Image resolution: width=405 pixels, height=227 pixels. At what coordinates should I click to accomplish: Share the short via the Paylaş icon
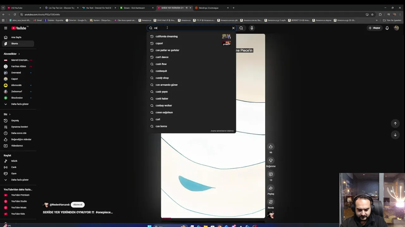point(271,188)
